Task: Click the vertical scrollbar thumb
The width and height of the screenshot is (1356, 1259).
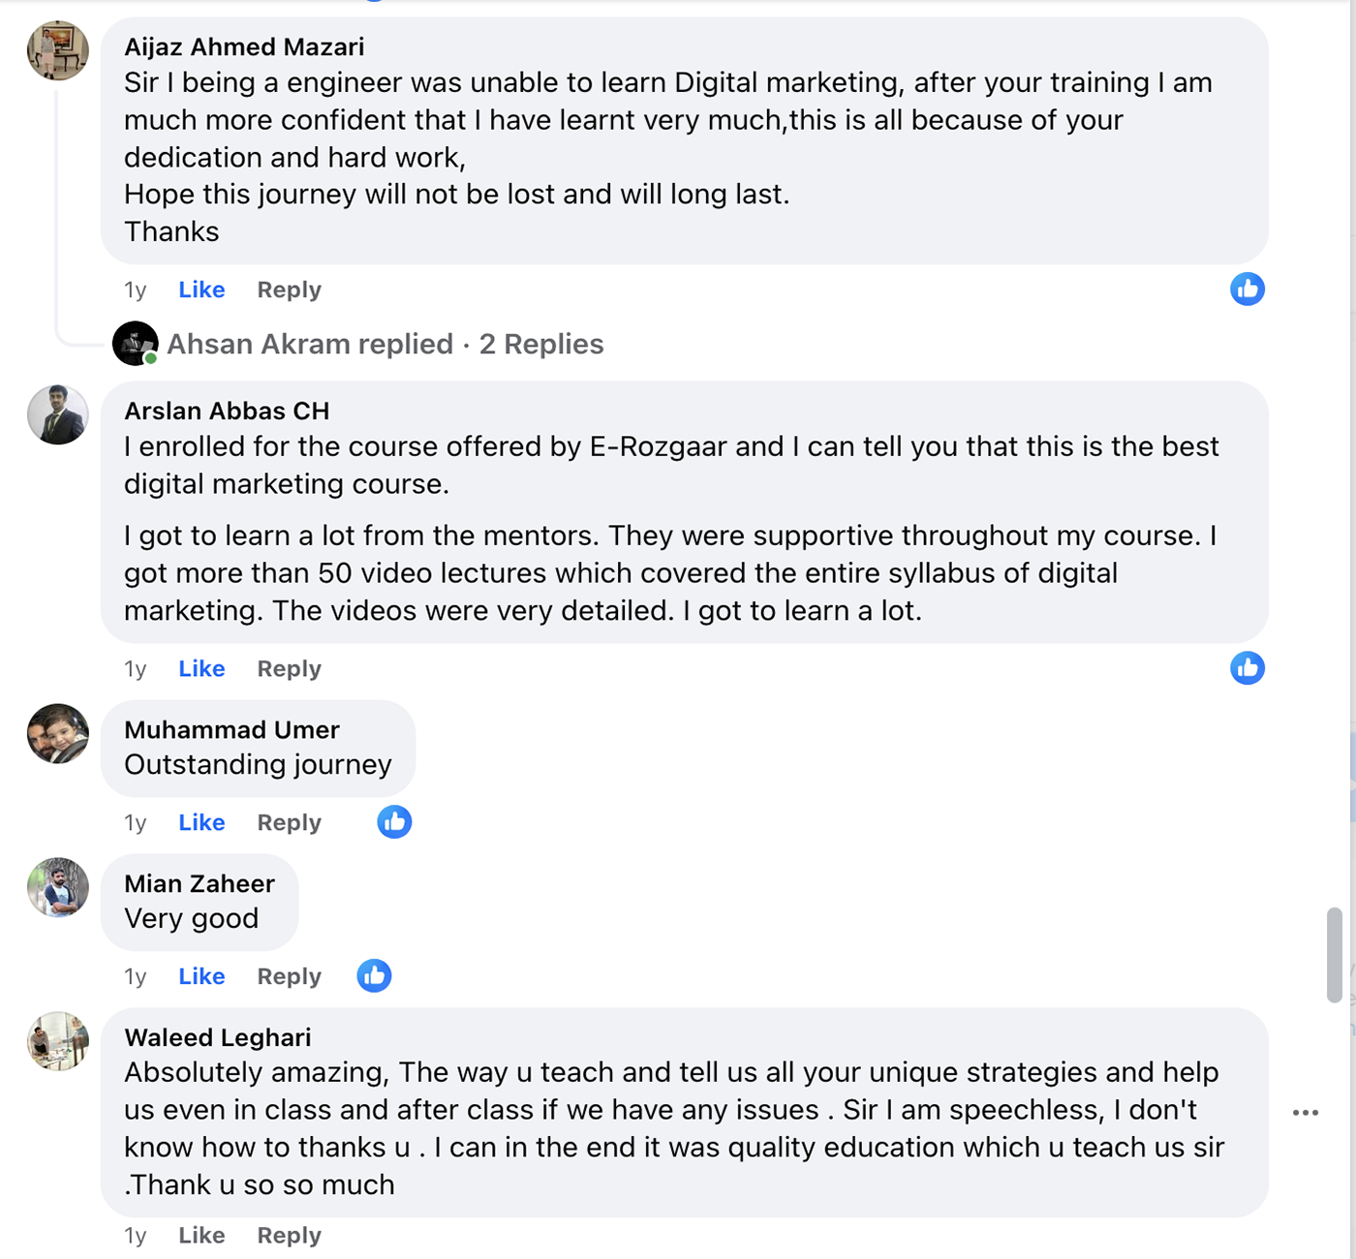Action: [1334, 955]
